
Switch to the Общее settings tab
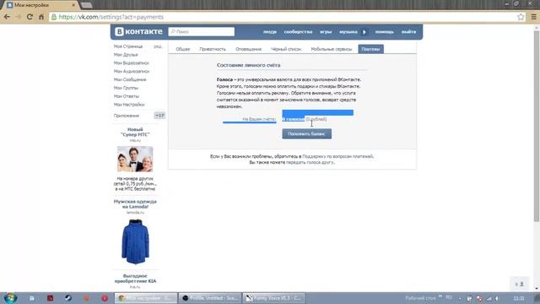coord(183,49)
